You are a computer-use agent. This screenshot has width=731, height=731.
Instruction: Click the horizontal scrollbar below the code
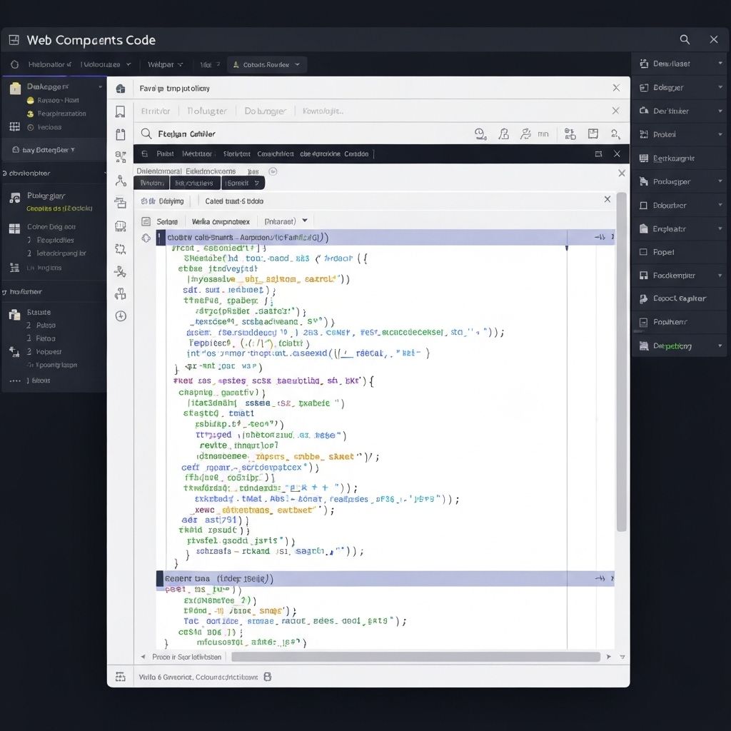point(414,657)
